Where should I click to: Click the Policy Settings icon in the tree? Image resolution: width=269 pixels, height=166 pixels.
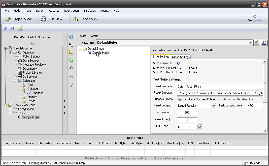tap(20, 57)
